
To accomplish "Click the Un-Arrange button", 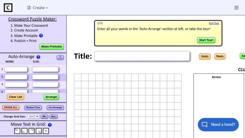I will click(55, 107).
